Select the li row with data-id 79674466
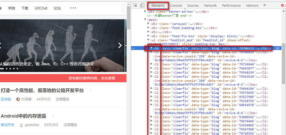This screenshot has height=135, width=286. tap(211, 121)
